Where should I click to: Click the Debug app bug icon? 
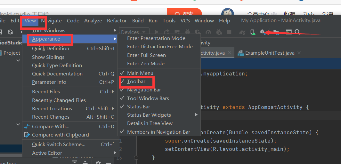pos(187,32)
